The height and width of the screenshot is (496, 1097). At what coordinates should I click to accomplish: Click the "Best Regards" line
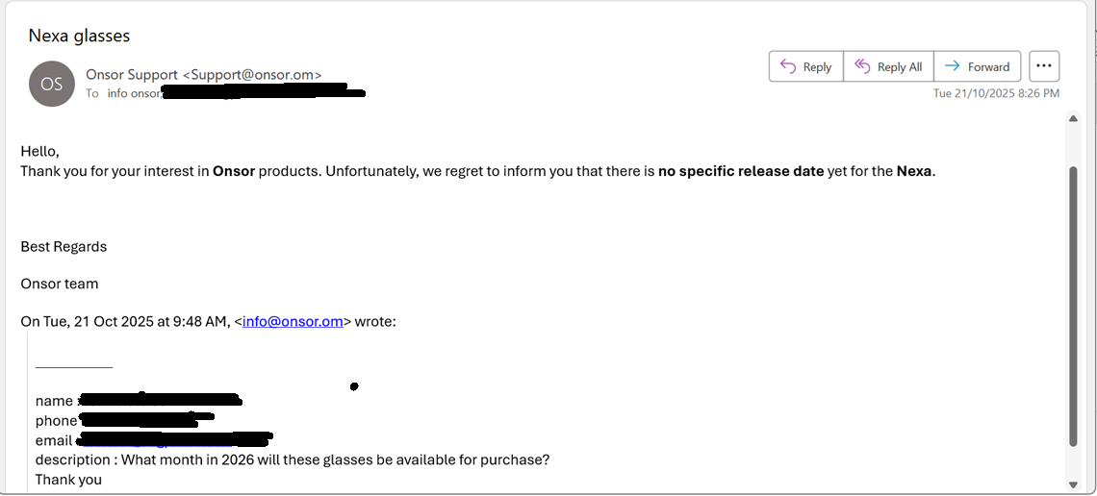click(x=64, y=247)
